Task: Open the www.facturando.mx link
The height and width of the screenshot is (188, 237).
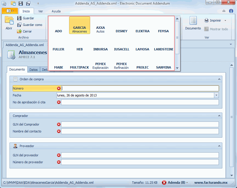Action: click(x=211, y=183)
